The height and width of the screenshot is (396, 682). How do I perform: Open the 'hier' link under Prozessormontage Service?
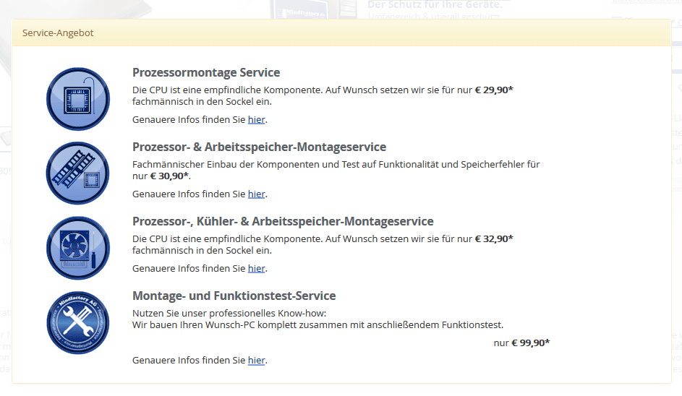256,119
